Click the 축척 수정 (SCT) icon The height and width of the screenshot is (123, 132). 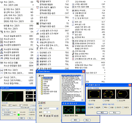pyautogui.click(x=73, y=22)
